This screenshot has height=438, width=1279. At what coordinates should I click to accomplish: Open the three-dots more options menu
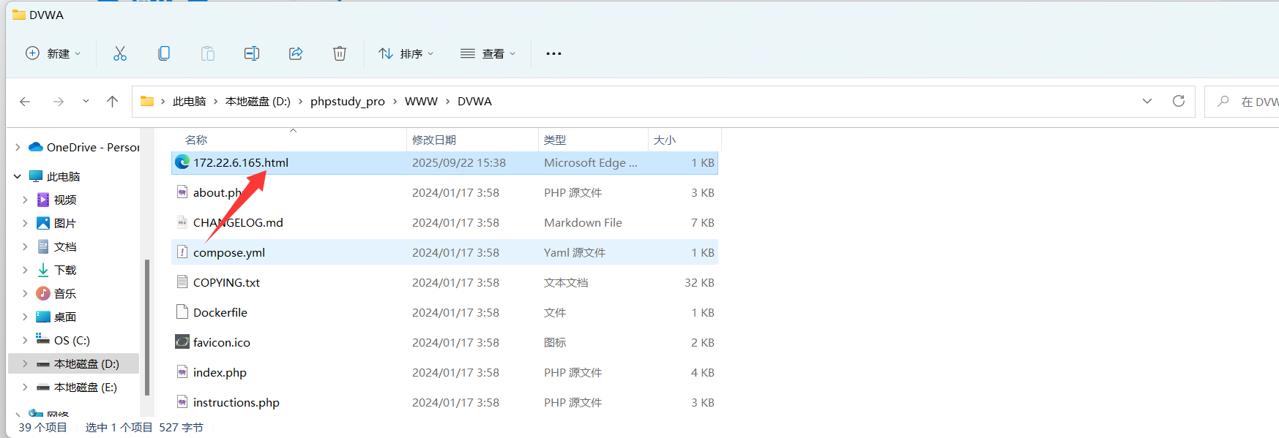tap(553, 53)
